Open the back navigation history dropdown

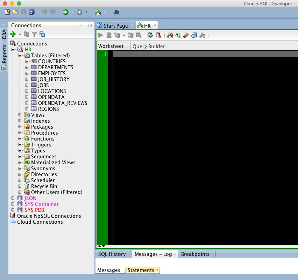(72, 12)
